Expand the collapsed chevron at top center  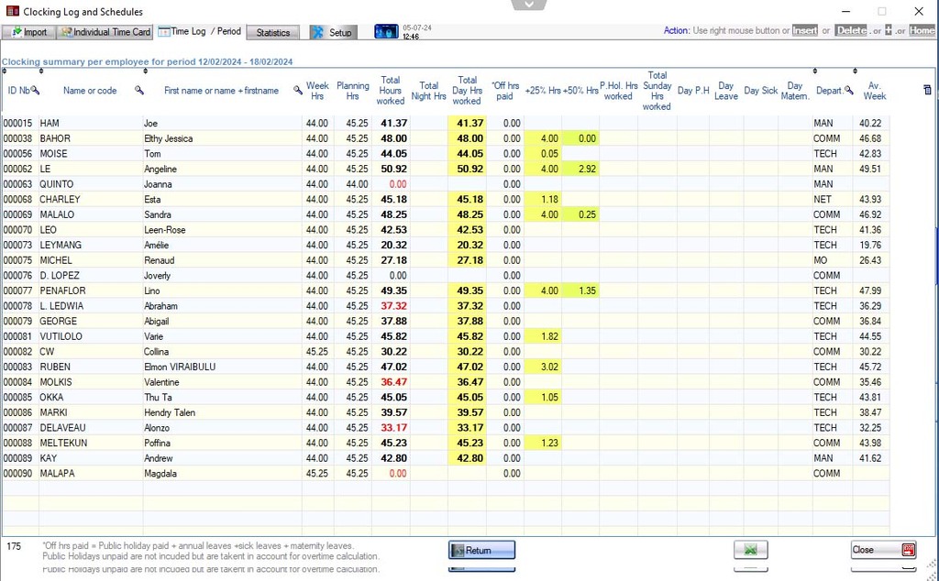point(529,5)
